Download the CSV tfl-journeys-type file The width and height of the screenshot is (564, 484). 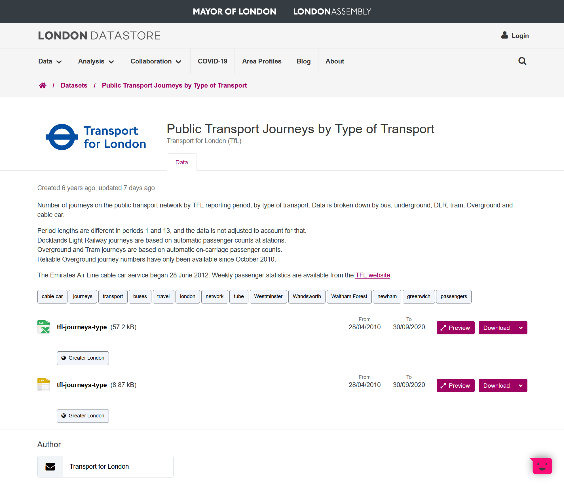496,386
